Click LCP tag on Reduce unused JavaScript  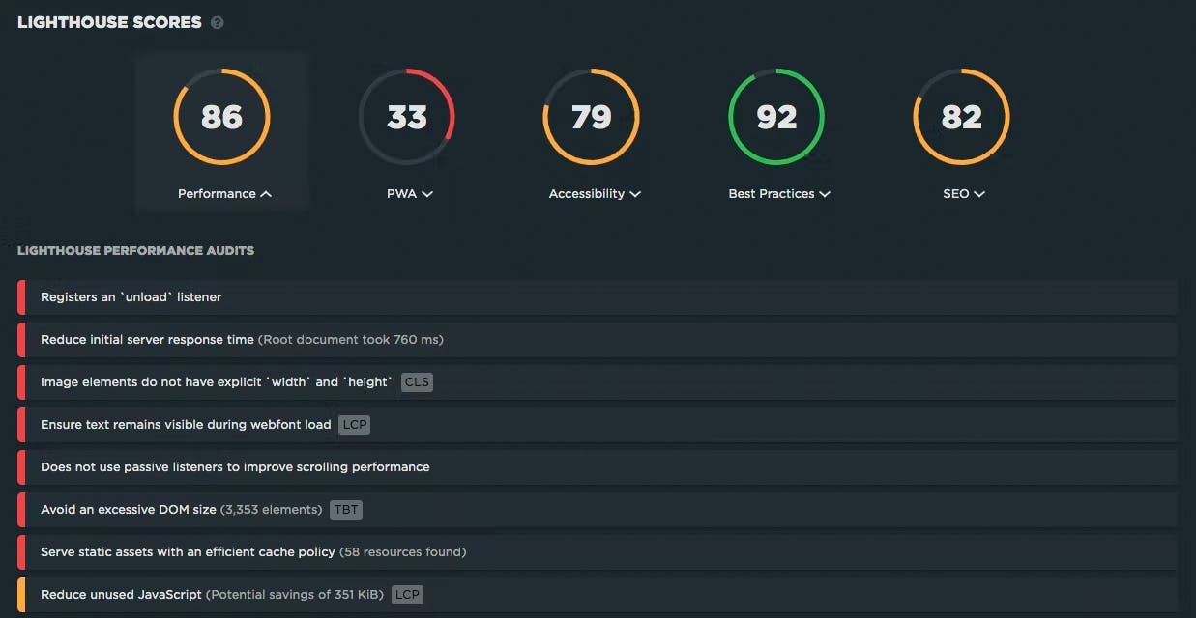click(x=407, y=595)
